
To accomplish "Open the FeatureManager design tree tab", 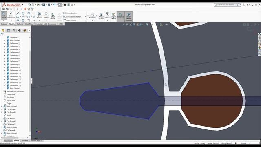I will [x=3, y=31].
